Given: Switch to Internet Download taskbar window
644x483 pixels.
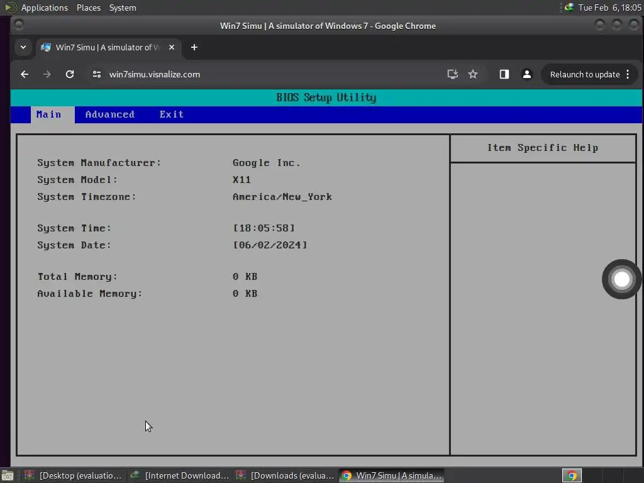Looking at the screenshot, I should click(x=179, y=475).
